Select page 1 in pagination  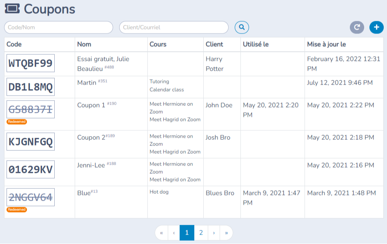click(x=187, y=233)
